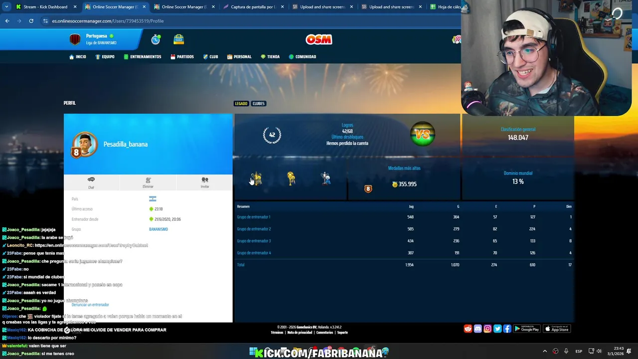Open the Club menu
Screen dimensions: 638x359
[x=210, y=57]
